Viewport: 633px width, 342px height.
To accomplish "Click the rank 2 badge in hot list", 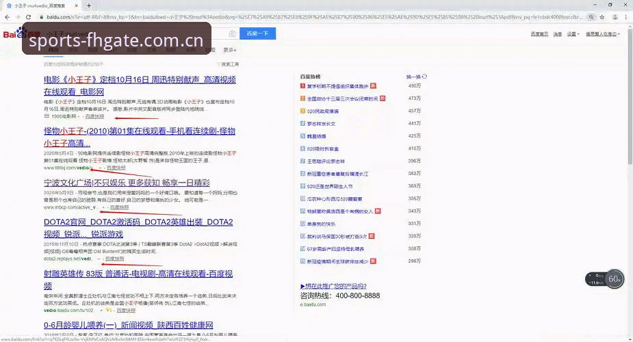I will (x=302, y=98).
